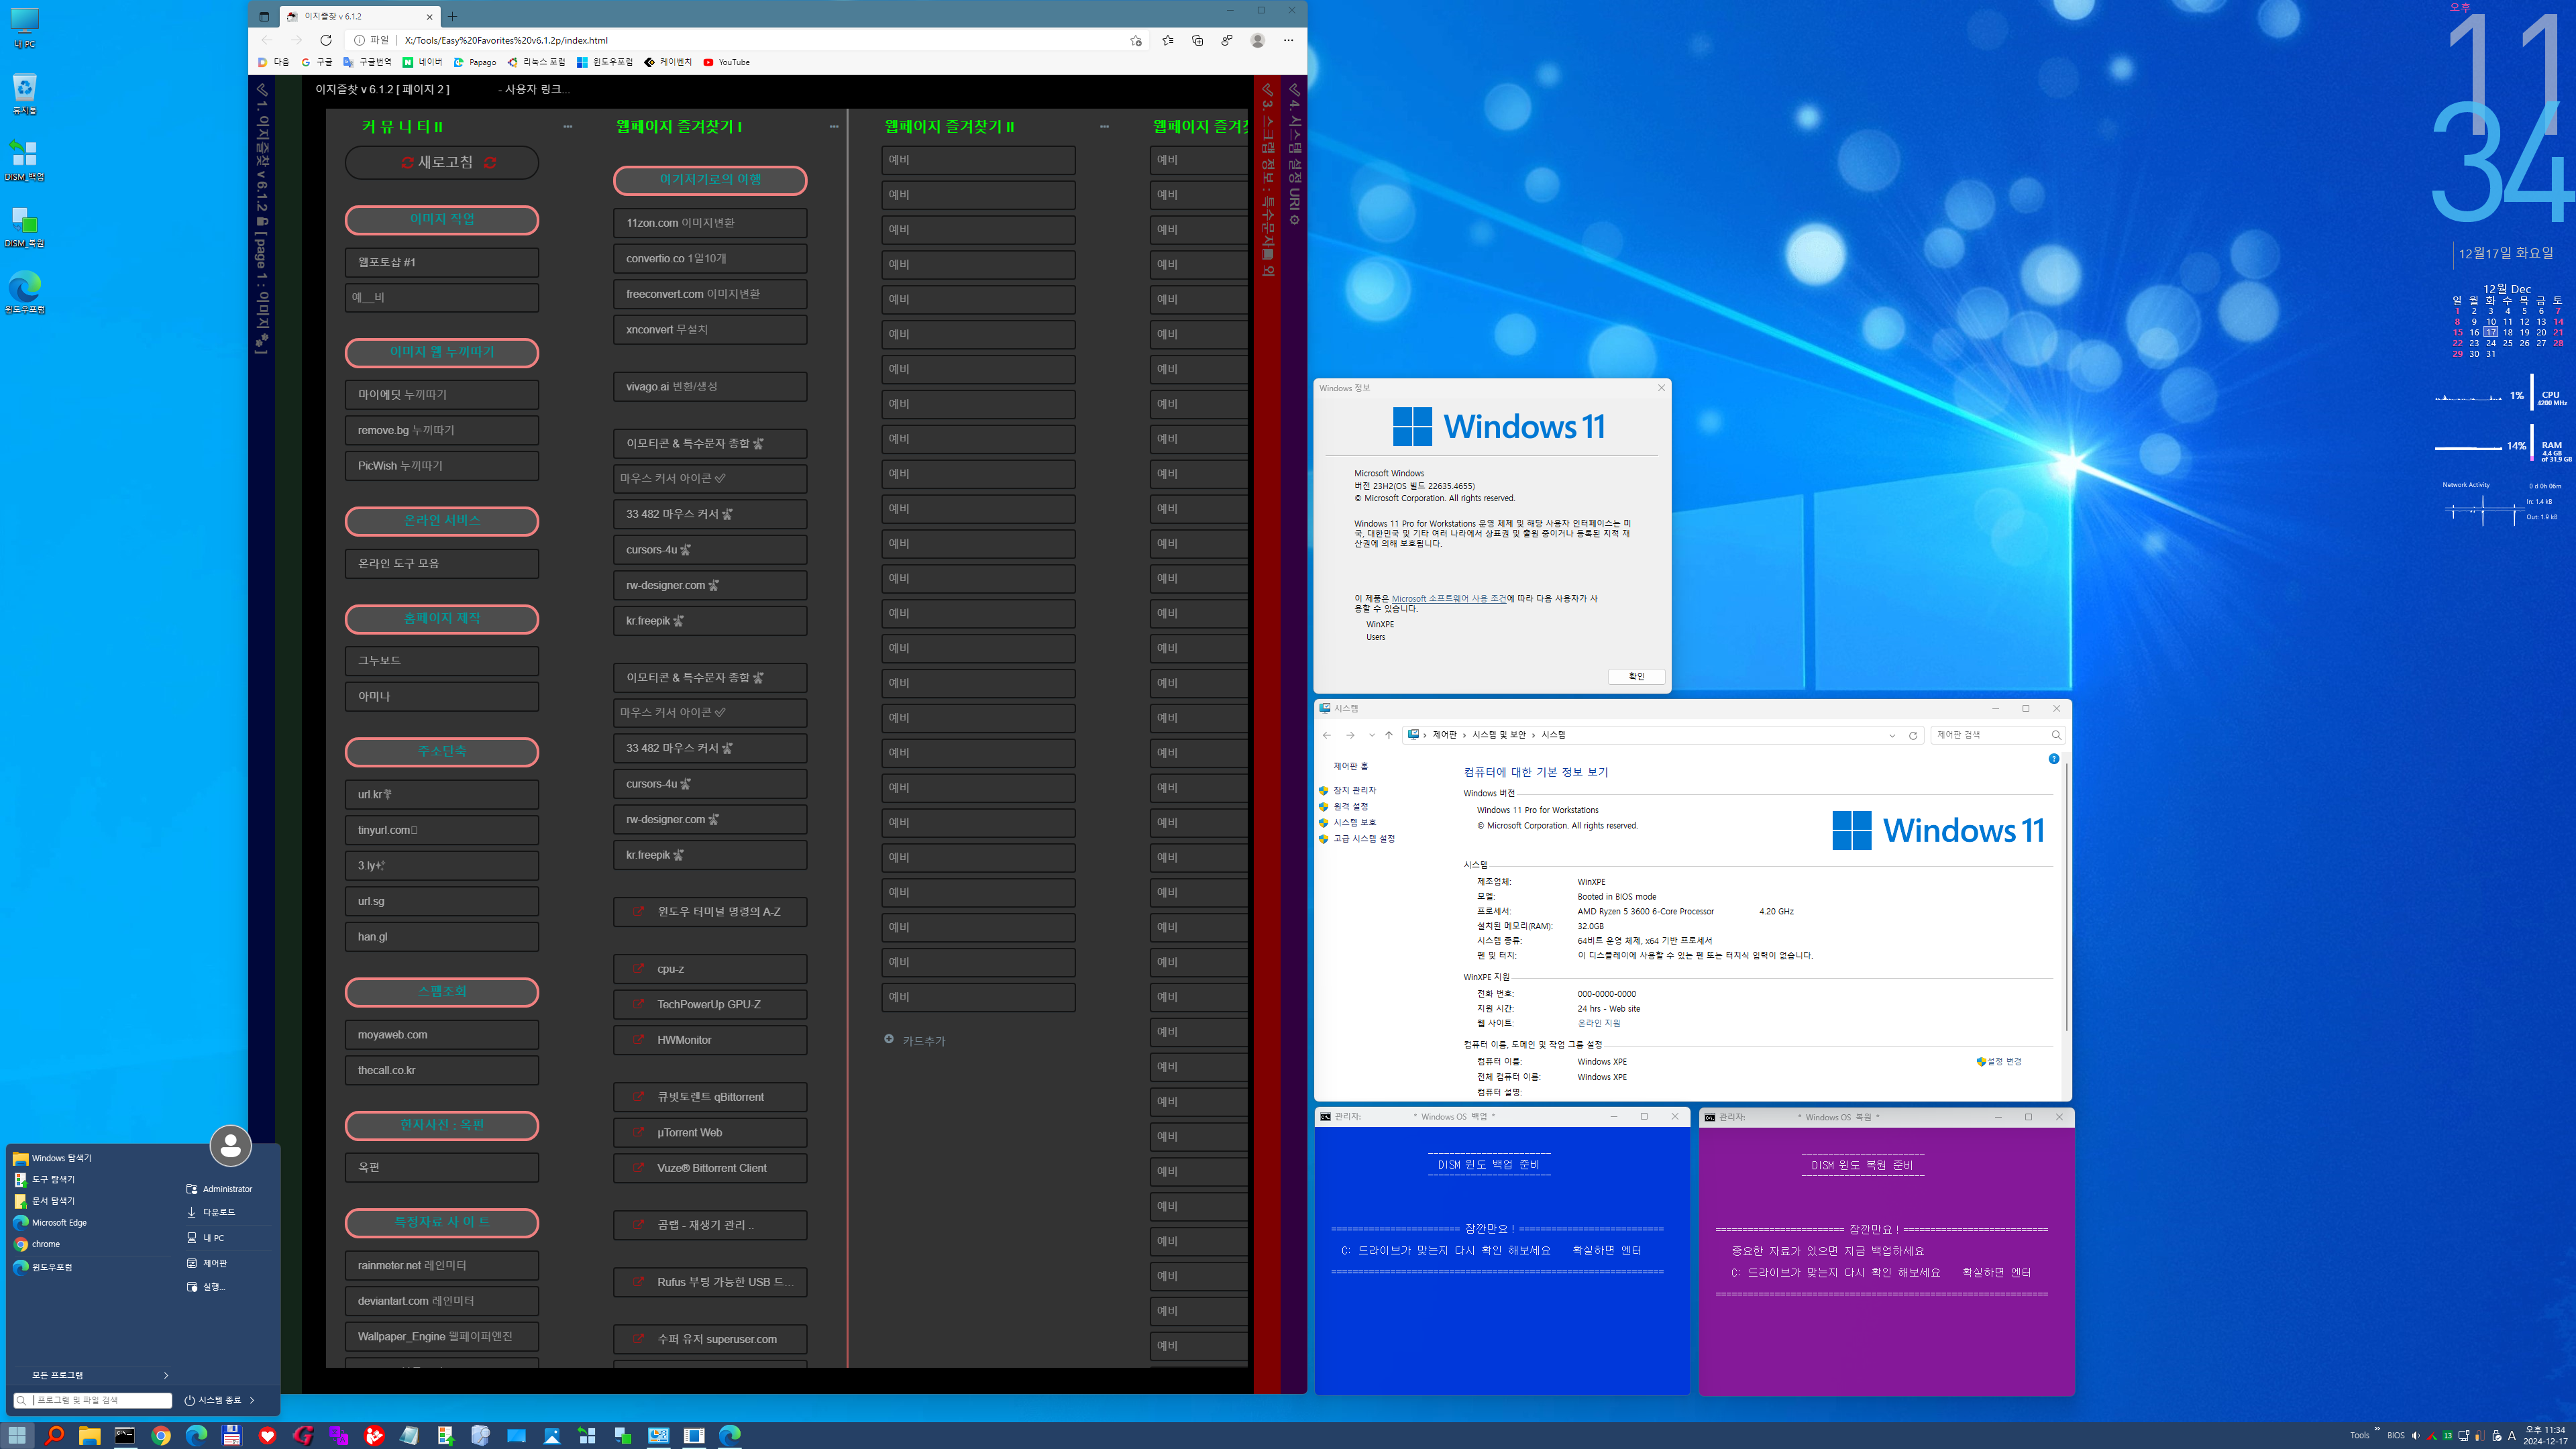
Task: Open Edge Collections icon
Action: click(x=1197, y=40)
